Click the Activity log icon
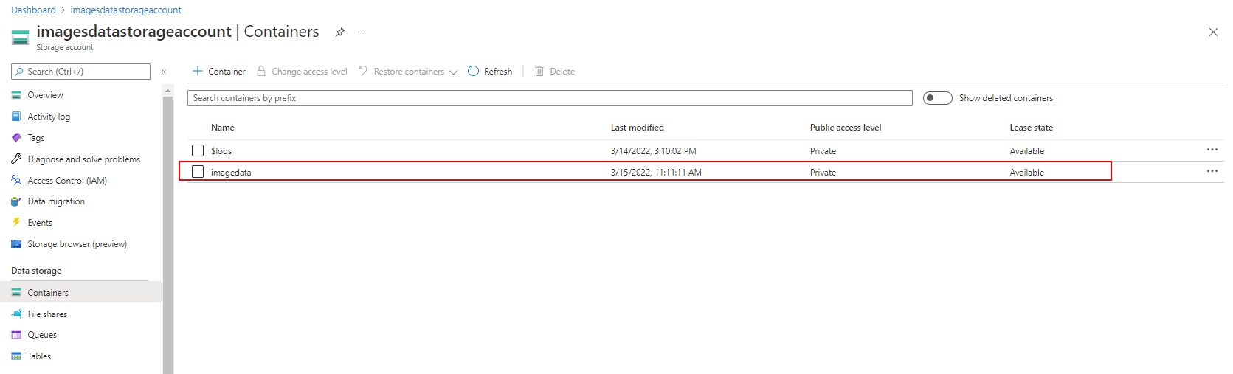The height and width of the screenshot is (374, 1233). pyautogui.click(x=16, y=117)
